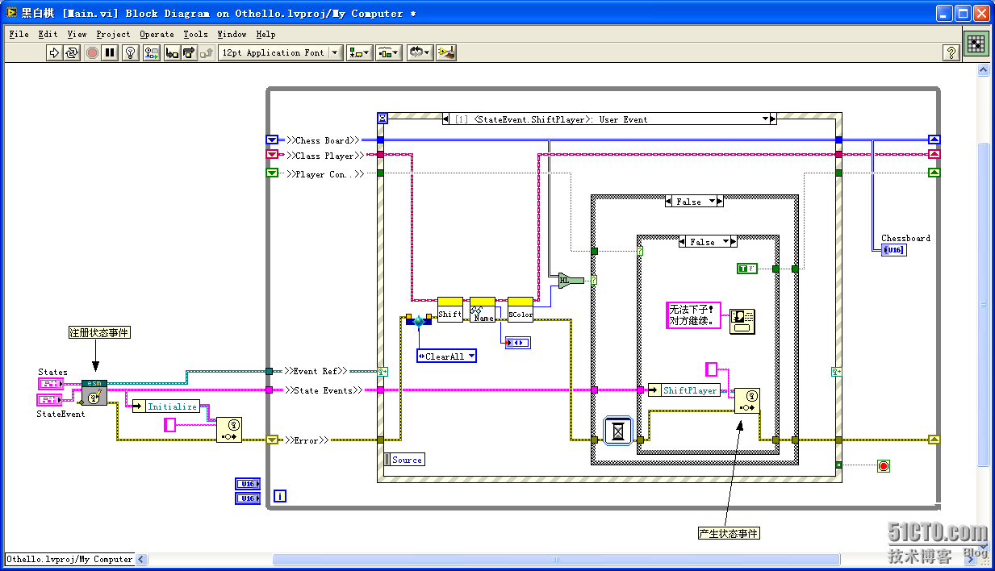Open the Distribute Objects dropdown
This screenshot has height=571, width=995.
click(x=389, y=52)
